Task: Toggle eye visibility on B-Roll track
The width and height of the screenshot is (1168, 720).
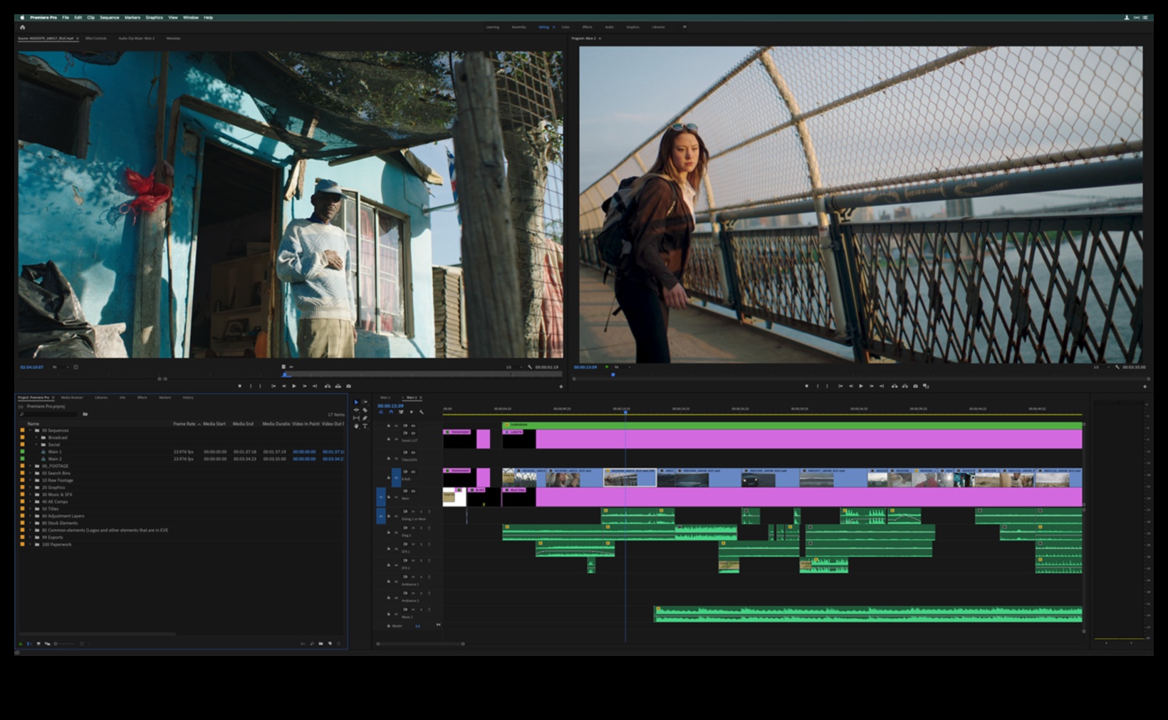Action: (x=413, y=471)
